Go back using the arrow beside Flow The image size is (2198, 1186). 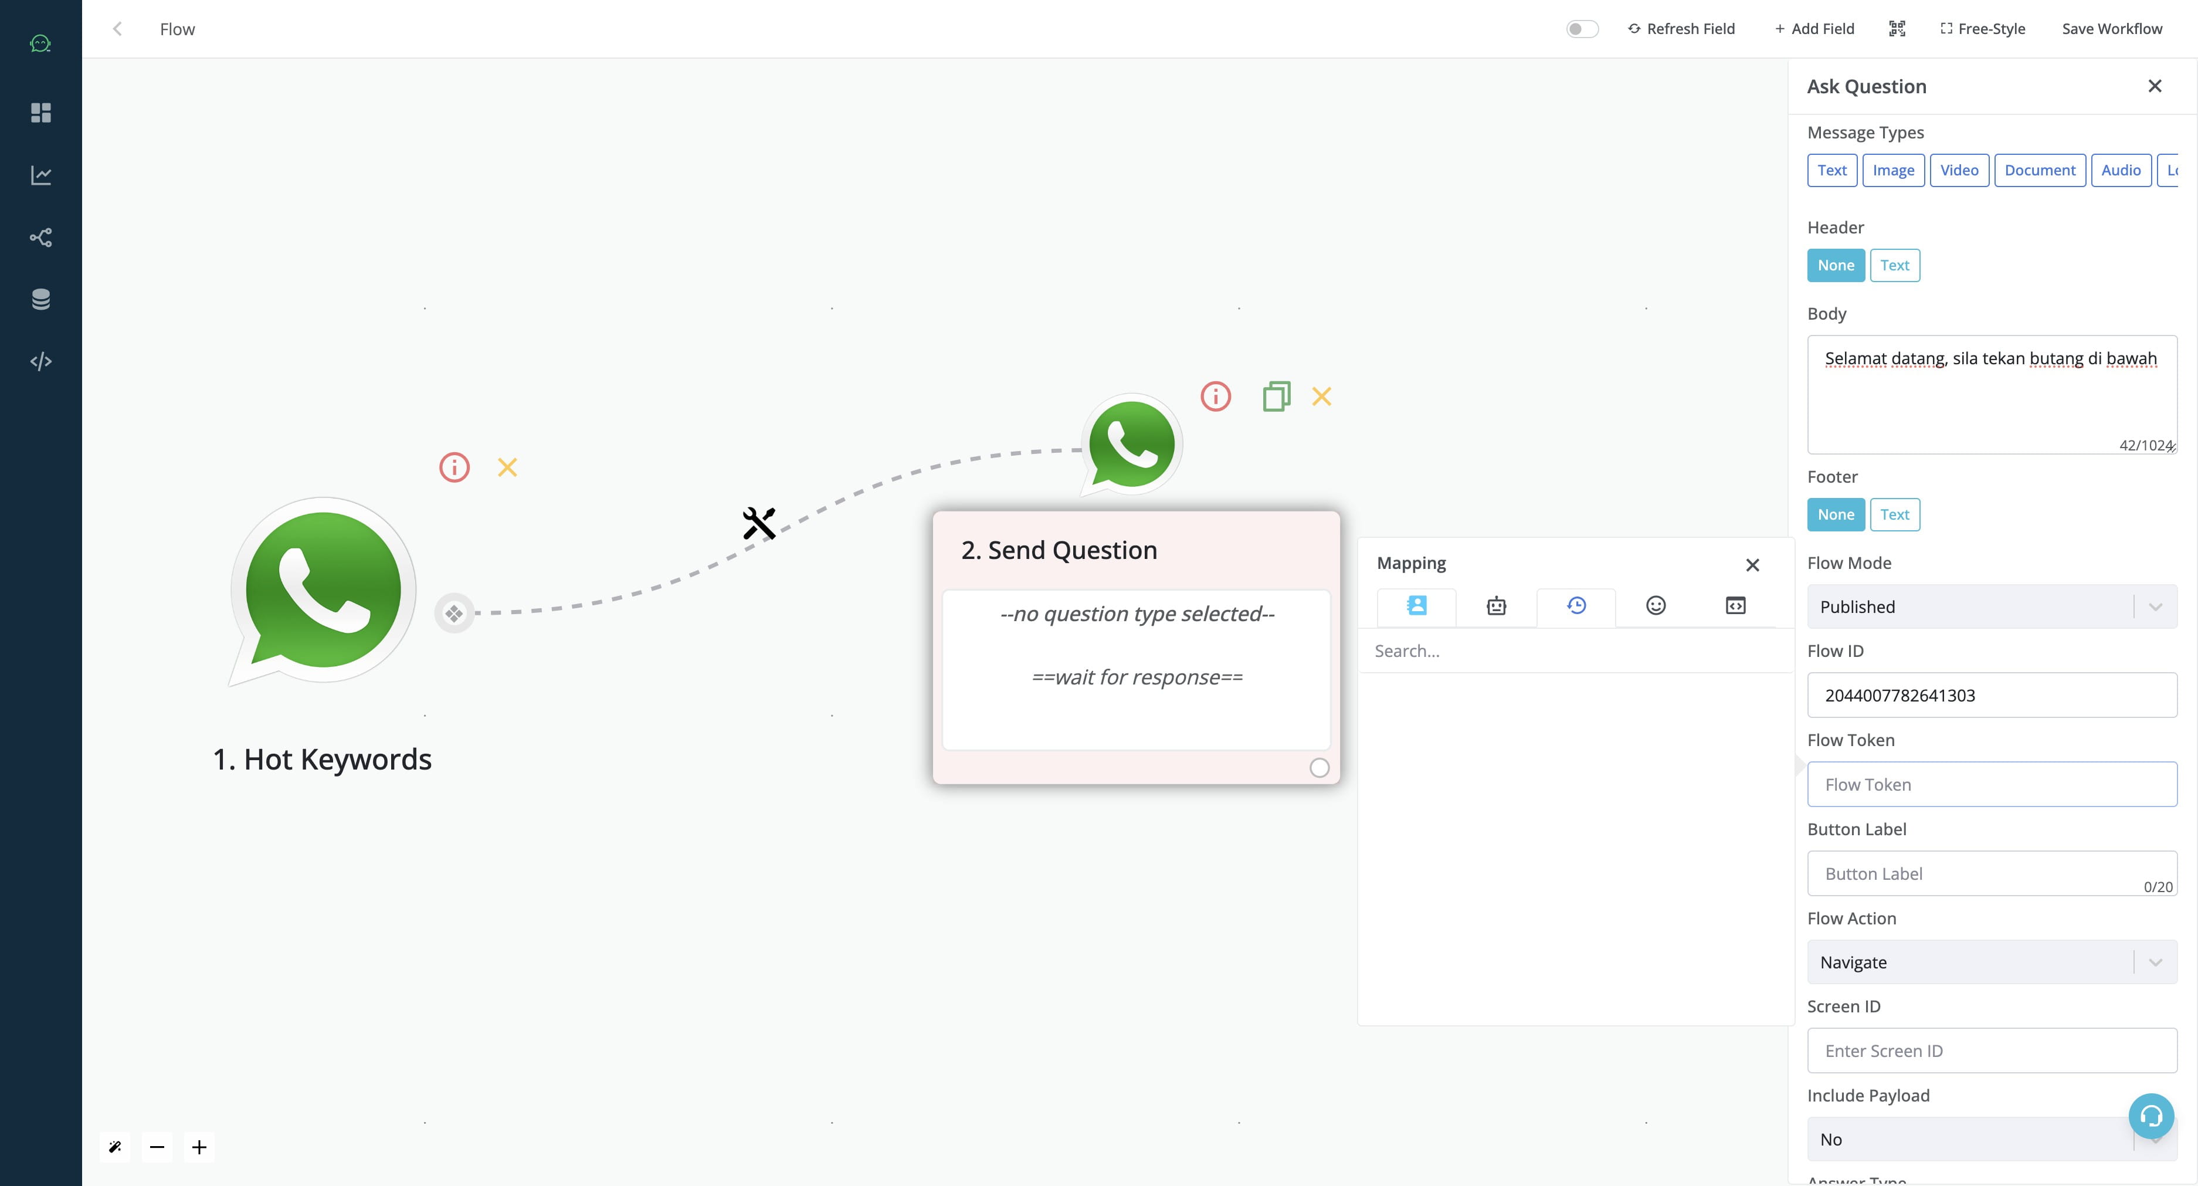tap(118, 29)
